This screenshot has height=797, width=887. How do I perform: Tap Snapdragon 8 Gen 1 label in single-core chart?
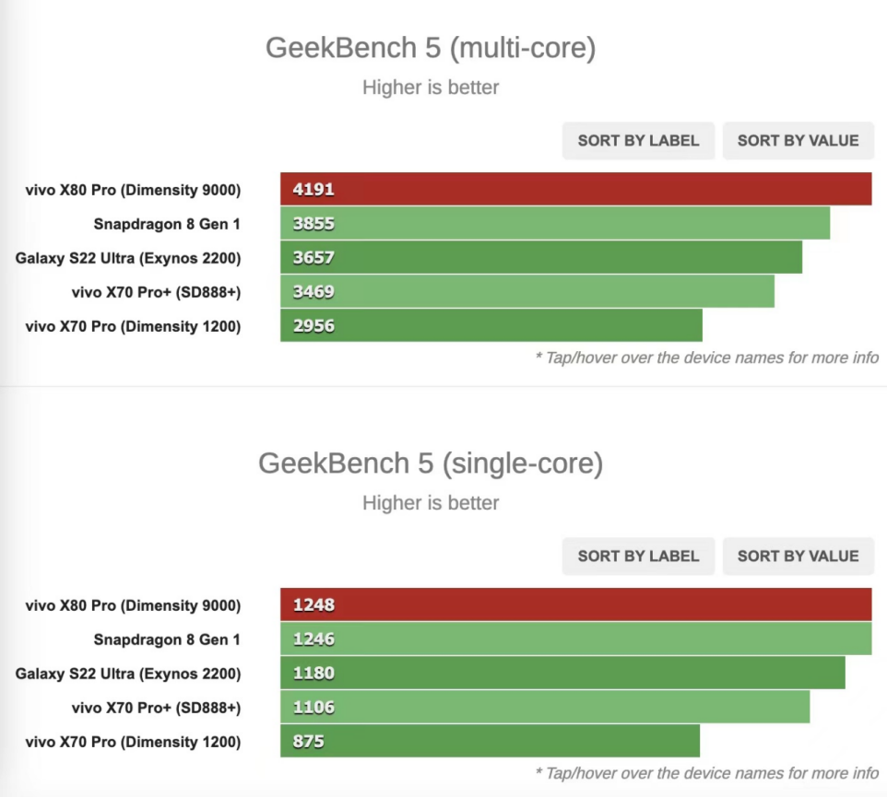coord(167,639)
